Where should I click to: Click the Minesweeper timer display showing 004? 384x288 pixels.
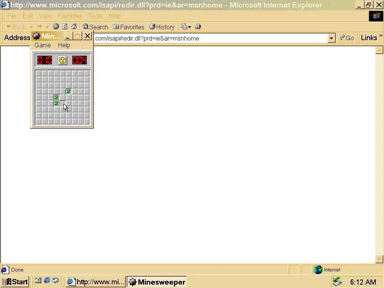coord(79,60)
